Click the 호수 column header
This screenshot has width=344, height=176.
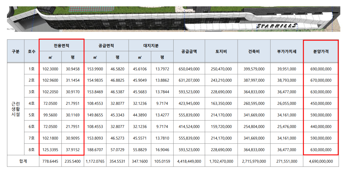point(32,51)
